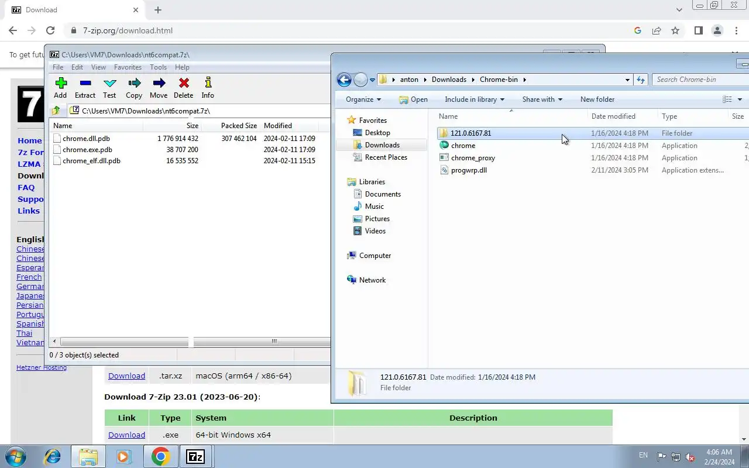This screenshot has width=749, height=468.
Task: Click the Move icon in 7-Zip
Action: coord(159,83)
